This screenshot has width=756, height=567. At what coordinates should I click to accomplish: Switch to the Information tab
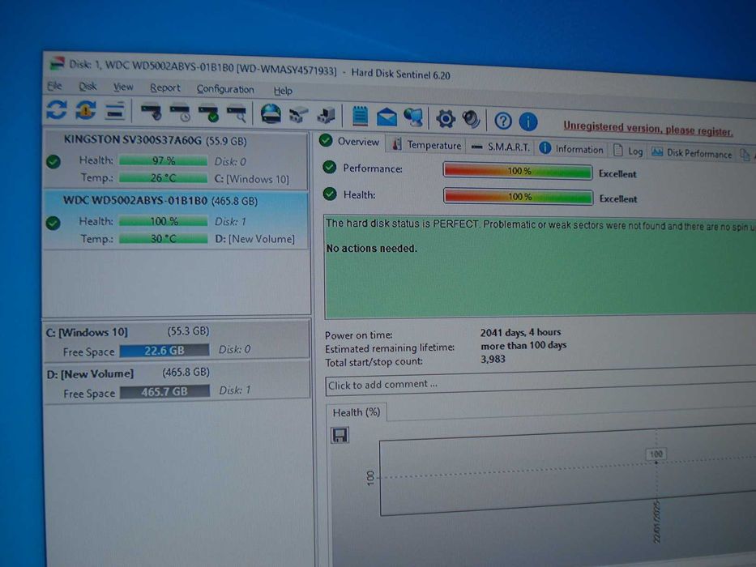571,149
